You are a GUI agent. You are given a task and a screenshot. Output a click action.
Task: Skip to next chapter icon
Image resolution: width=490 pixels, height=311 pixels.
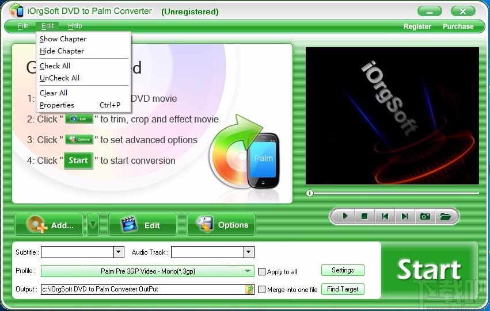point(405,216)
